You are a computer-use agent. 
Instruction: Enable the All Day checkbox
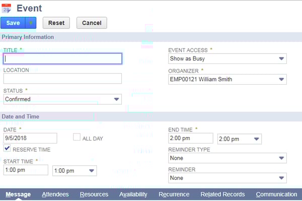coord(77,137)
